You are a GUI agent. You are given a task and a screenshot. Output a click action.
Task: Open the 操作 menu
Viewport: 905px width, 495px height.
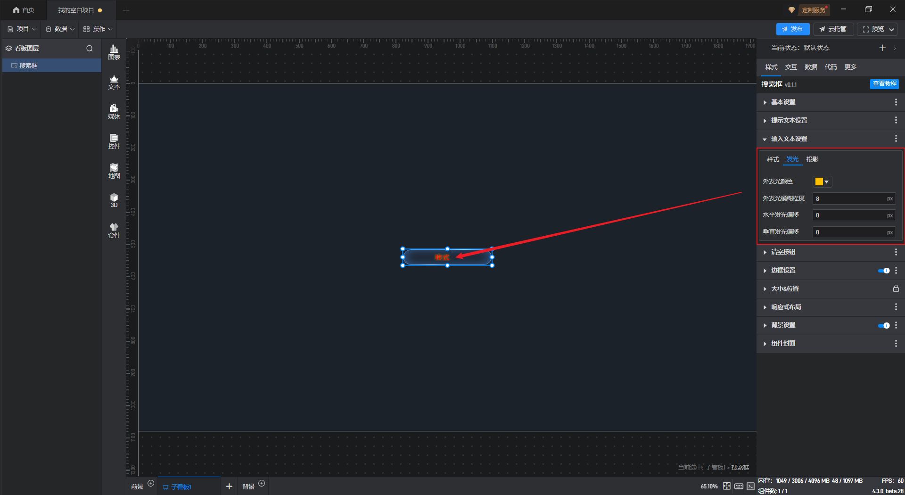[98, 29]
